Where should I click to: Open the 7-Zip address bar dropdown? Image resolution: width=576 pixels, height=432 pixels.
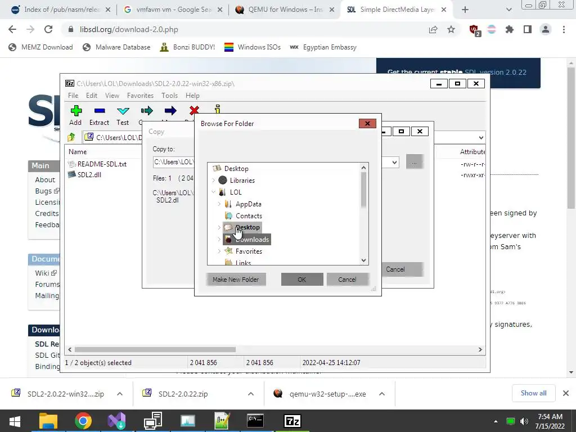pyautogui.click(x=481, y=138)
